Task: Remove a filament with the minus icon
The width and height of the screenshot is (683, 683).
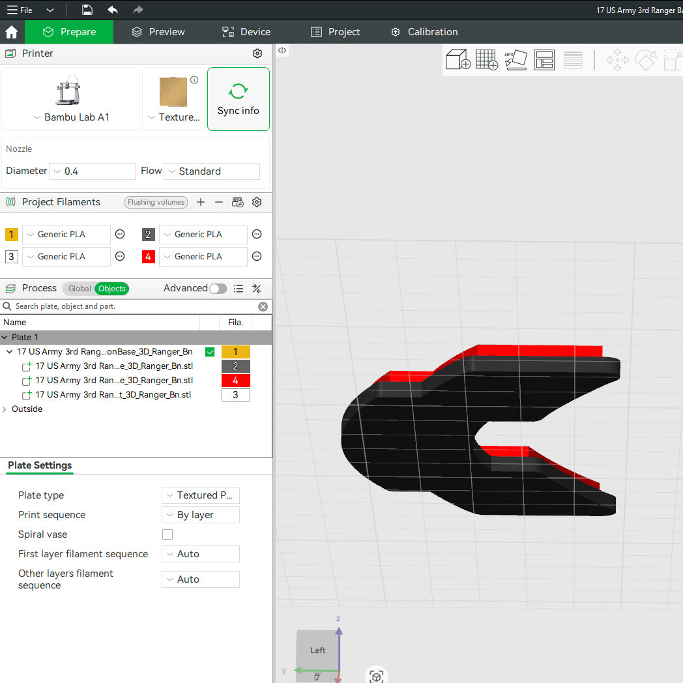Action: pos(219,202)
